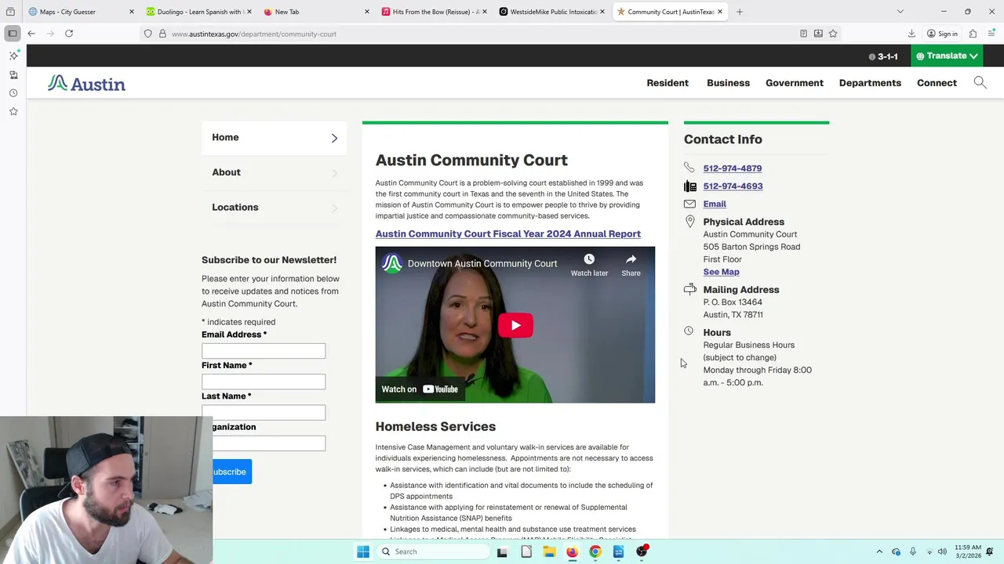Open the Resident menu

pyautogui.click(x=668, y=83)
